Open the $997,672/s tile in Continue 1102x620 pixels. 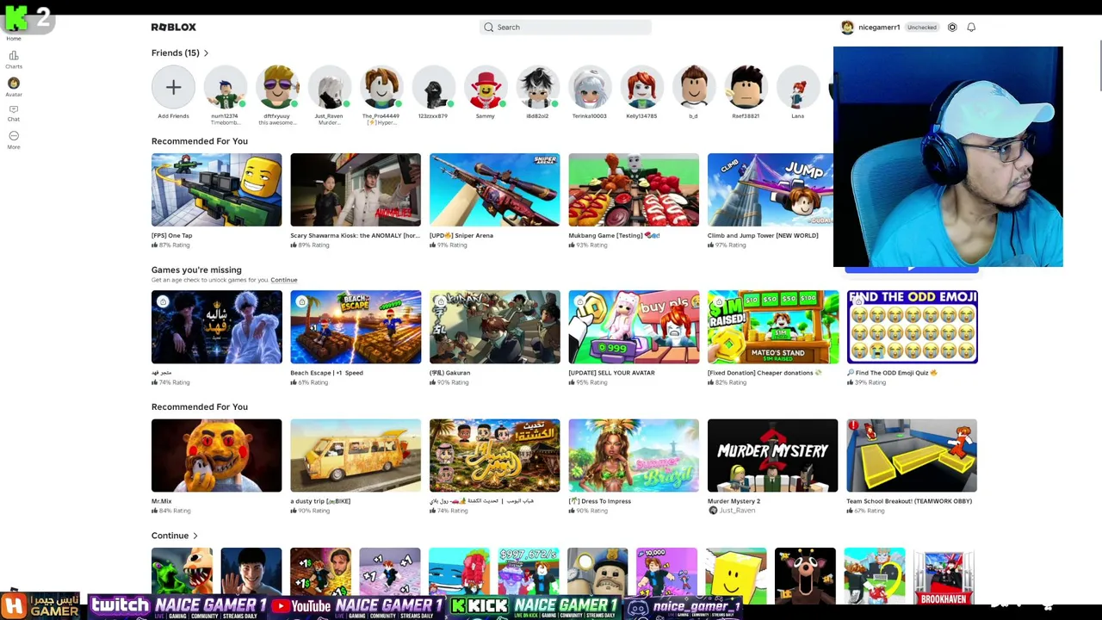529,573
